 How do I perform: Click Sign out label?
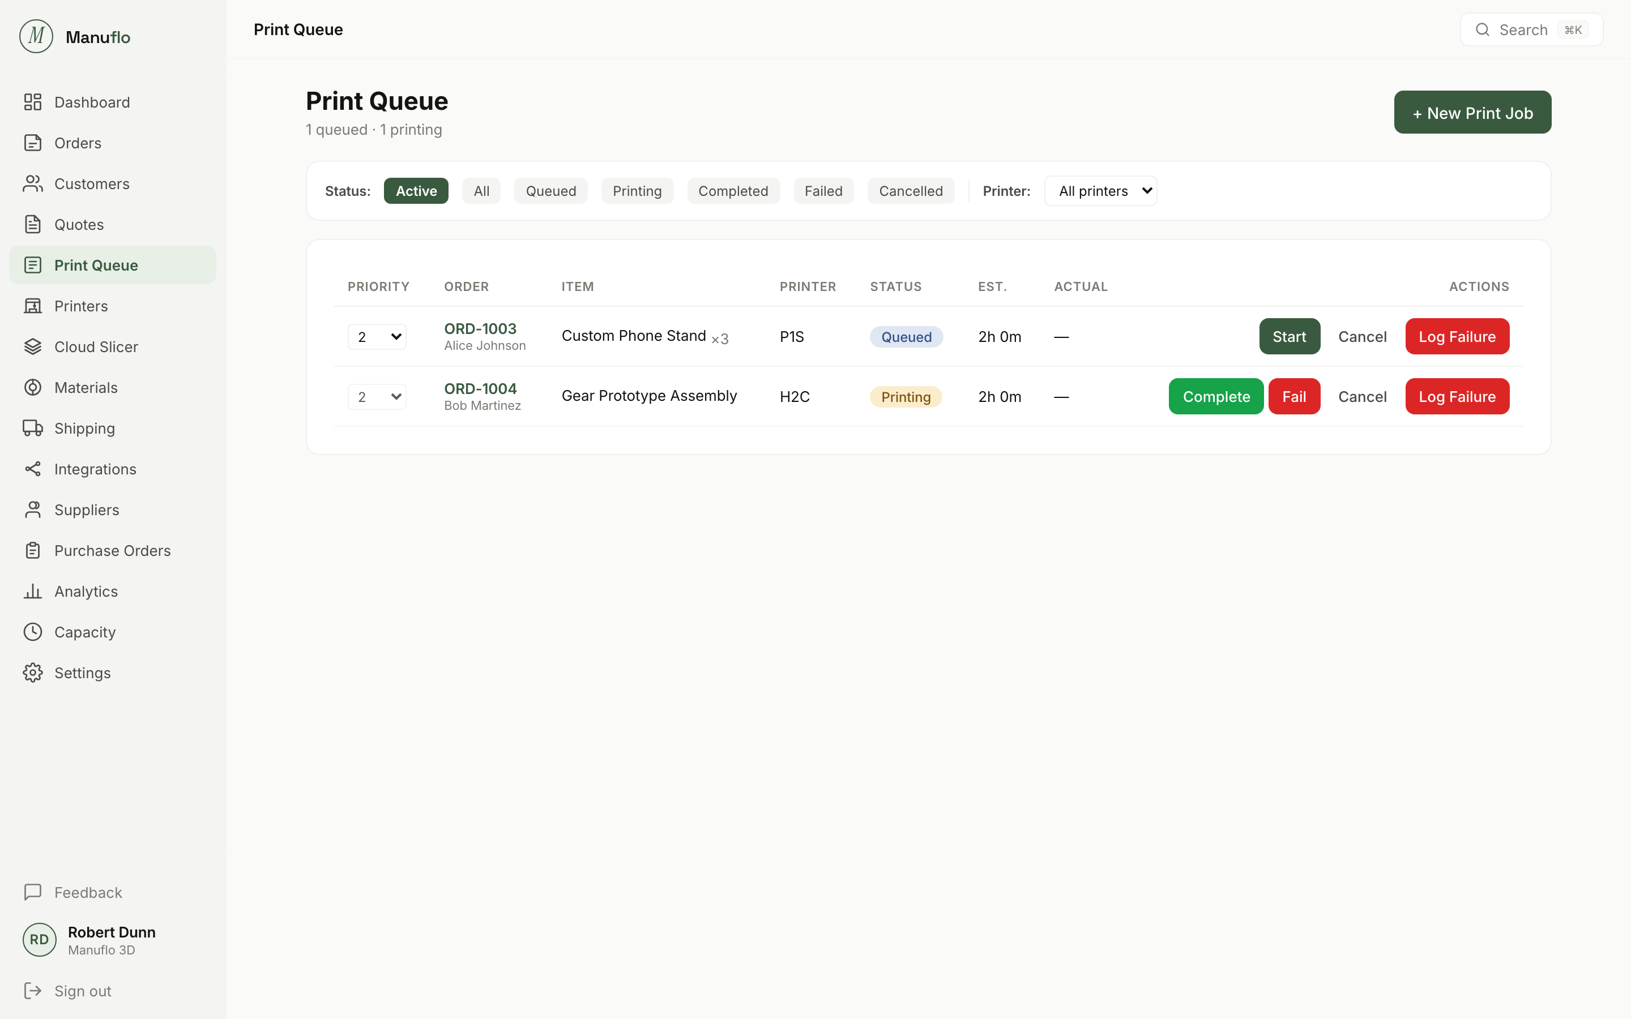[83, 991]
